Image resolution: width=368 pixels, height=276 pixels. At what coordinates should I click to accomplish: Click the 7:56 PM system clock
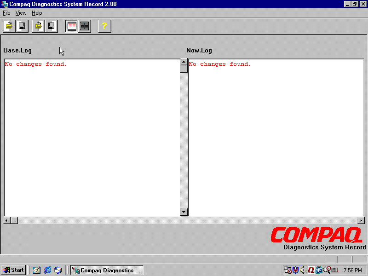tap(353, 270)
